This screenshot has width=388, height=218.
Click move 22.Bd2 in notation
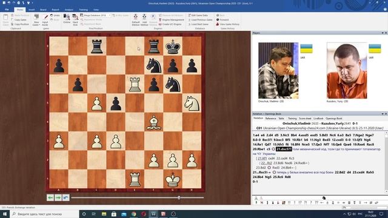pyautogui.click(x=340, y=172)
